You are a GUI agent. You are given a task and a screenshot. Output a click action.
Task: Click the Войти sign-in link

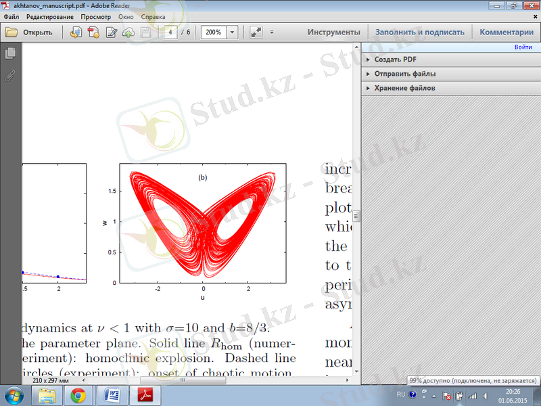tap(522, 47)
